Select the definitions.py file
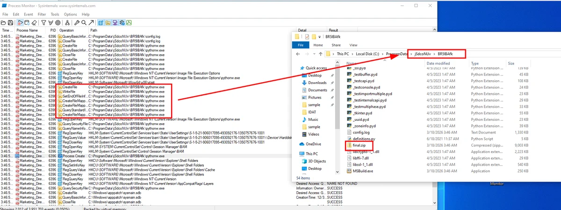Viewport: 561px width, 210px height. (x=360, y=139)
